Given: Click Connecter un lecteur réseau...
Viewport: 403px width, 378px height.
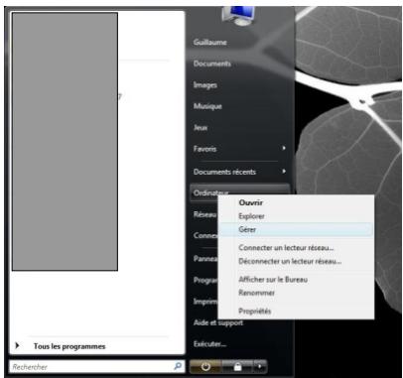Looking at the screenshot, I should [286, 247].
